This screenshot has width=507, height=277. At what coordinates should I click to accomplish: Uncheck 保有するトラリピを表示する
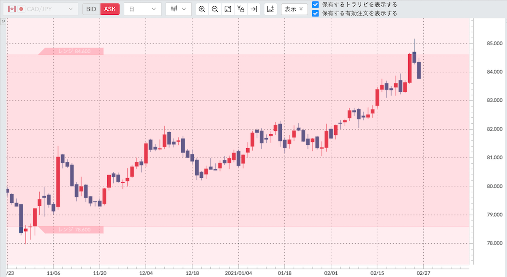click(315, 5)
